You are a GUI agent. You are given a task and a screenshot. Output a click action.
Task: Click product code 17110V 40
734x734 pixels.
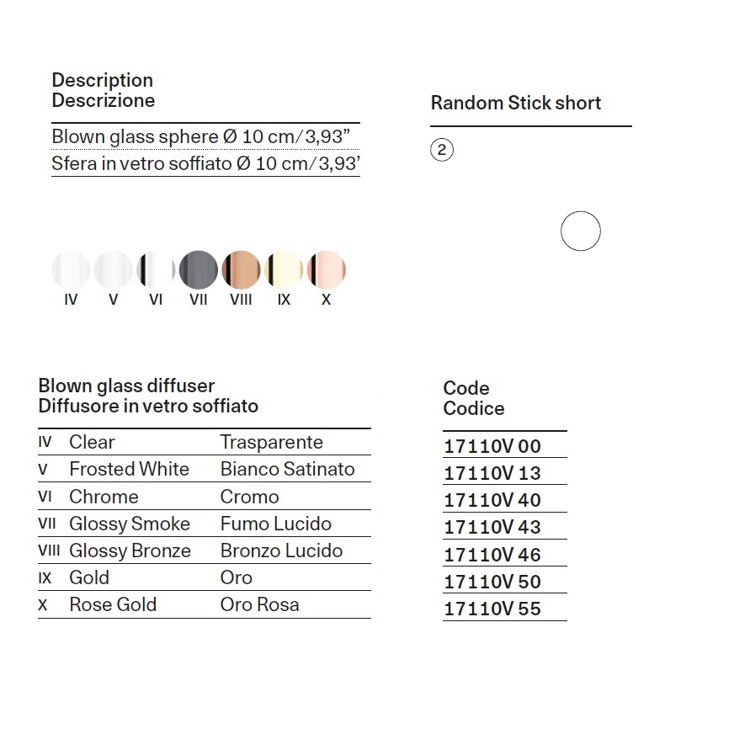click(x=492, y=500)
